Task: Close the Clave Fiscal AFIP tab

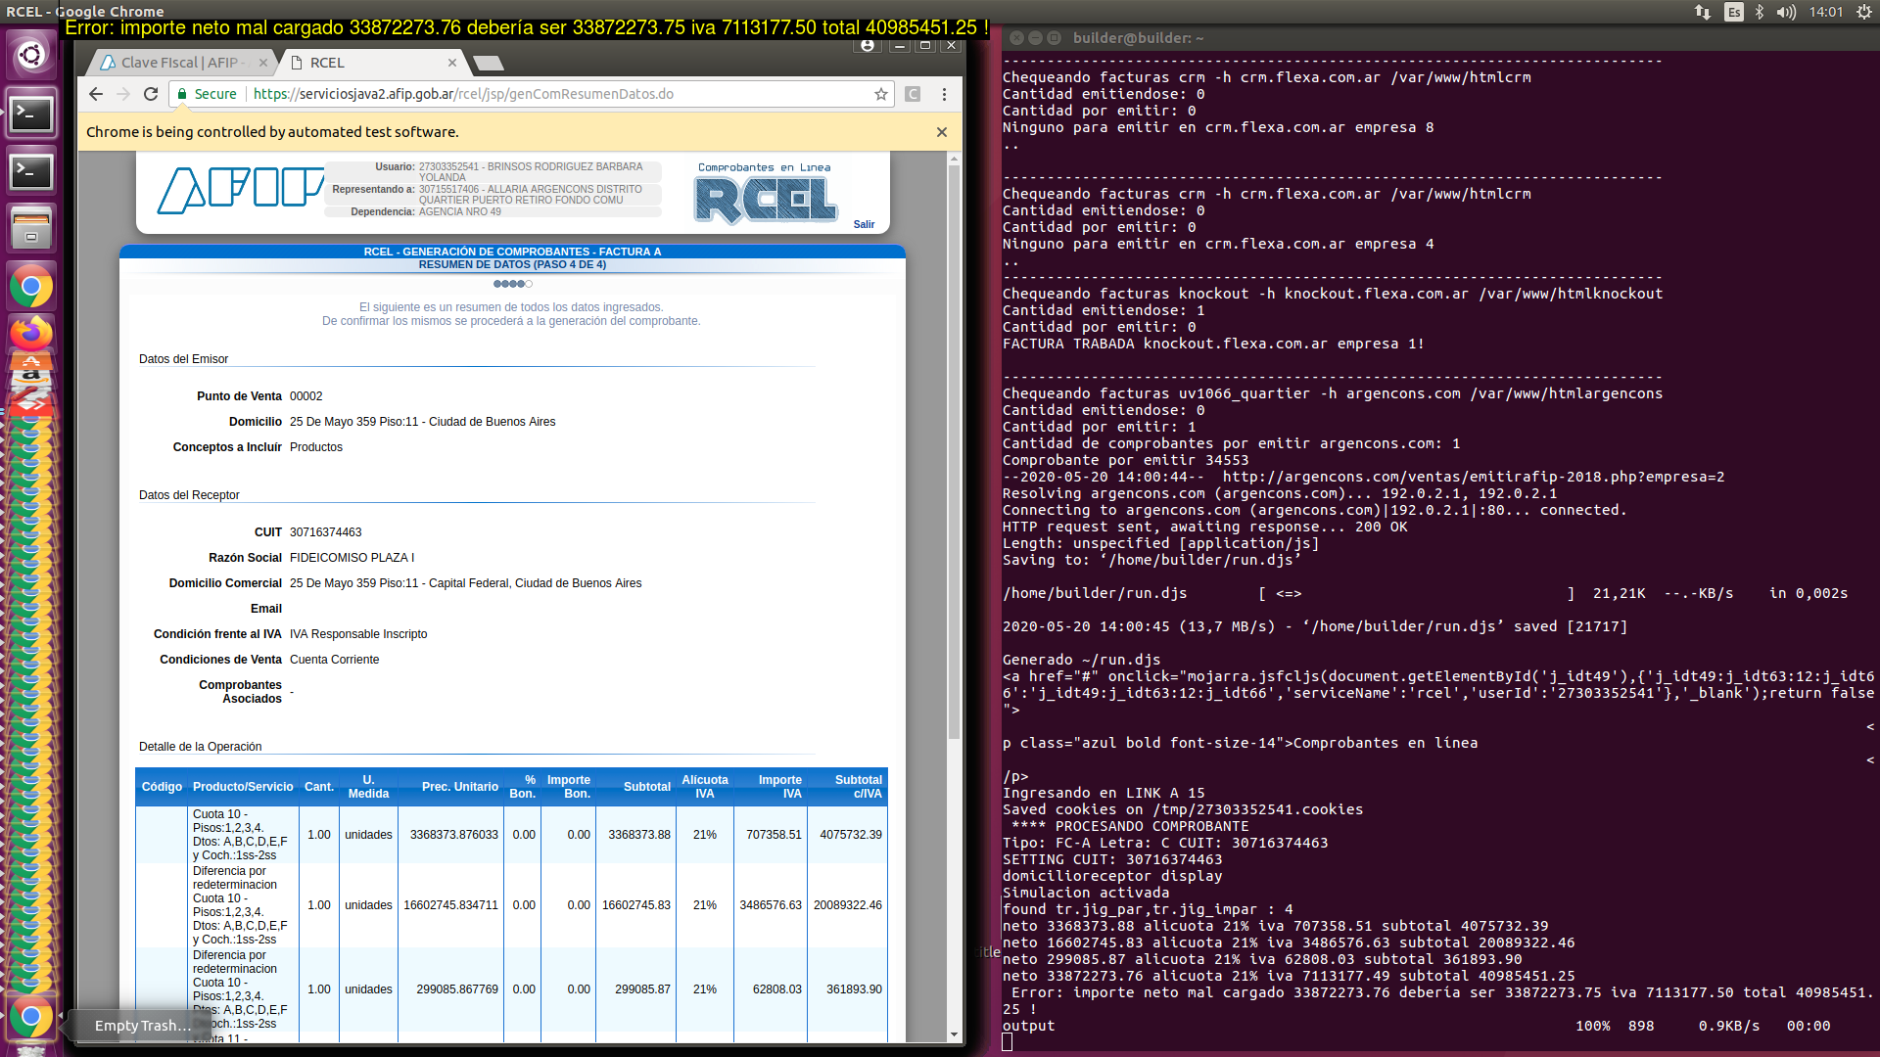Action: [x=263, y=63]
